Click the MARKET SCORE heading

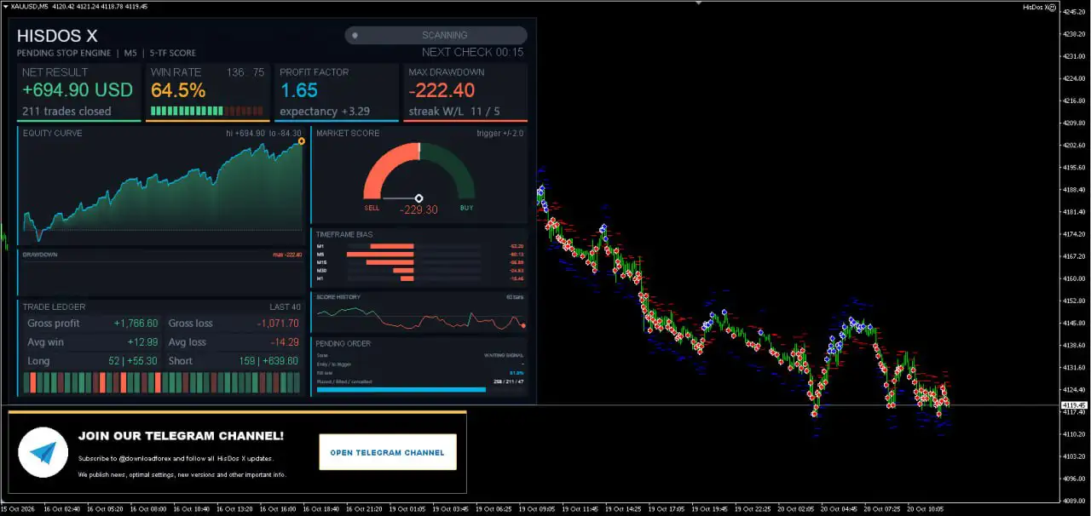point(348,134)
